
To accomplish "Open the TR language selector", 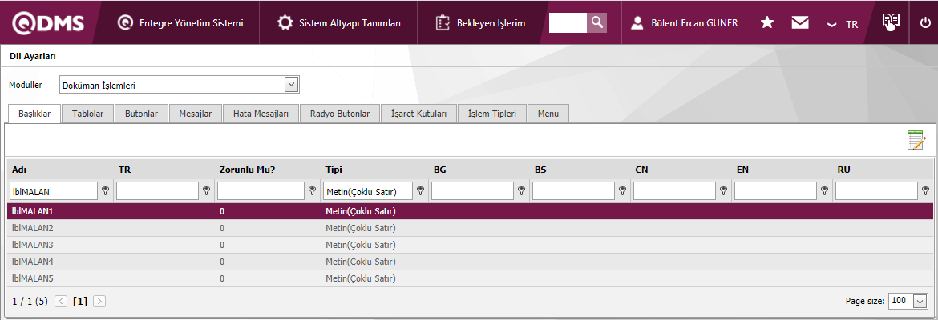I will [x=843, y=24].
